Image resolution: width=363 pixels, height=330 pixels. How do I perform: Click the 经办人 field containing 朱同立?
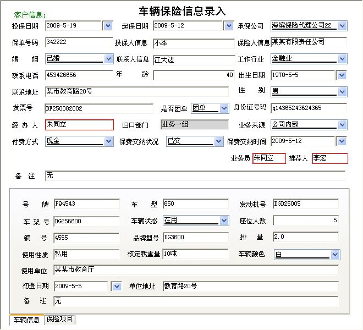79,125
